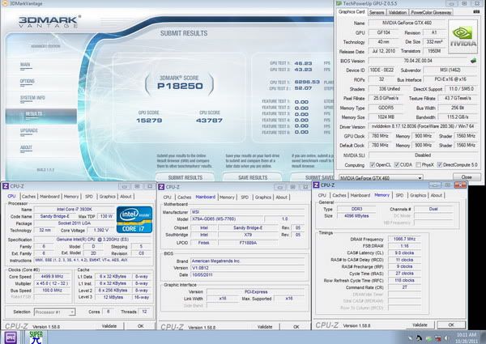
Task: Click the 3DMark Vantage title bar icon
Action: click(x=6, y=3)
